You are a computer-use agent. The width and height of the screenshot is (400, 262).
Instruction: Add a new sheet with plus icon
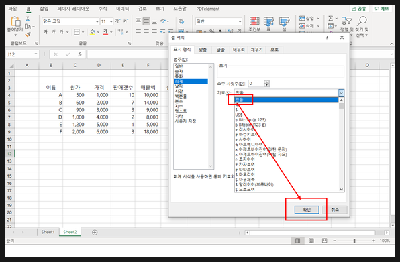point(95,233)
